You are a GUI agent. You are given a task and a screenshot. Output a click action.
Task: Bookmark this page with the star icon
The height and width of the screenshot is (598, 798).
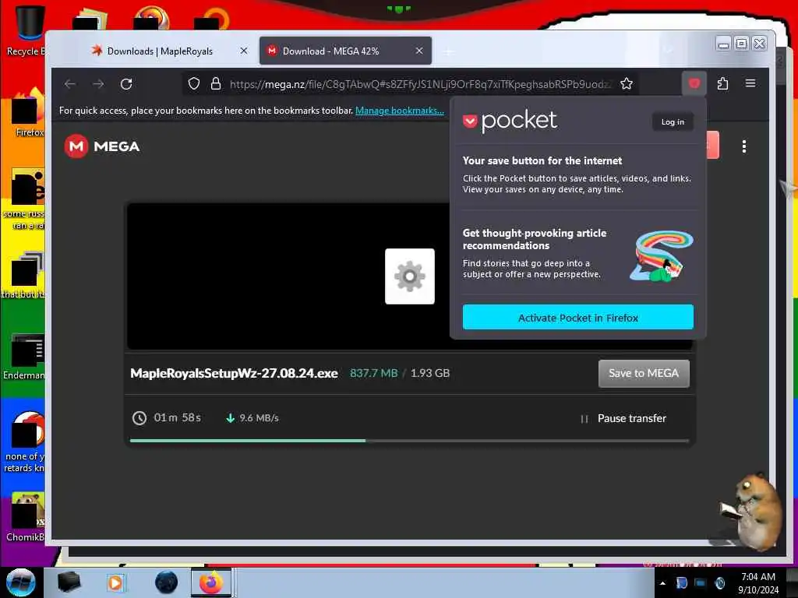[x=627, y=84]
